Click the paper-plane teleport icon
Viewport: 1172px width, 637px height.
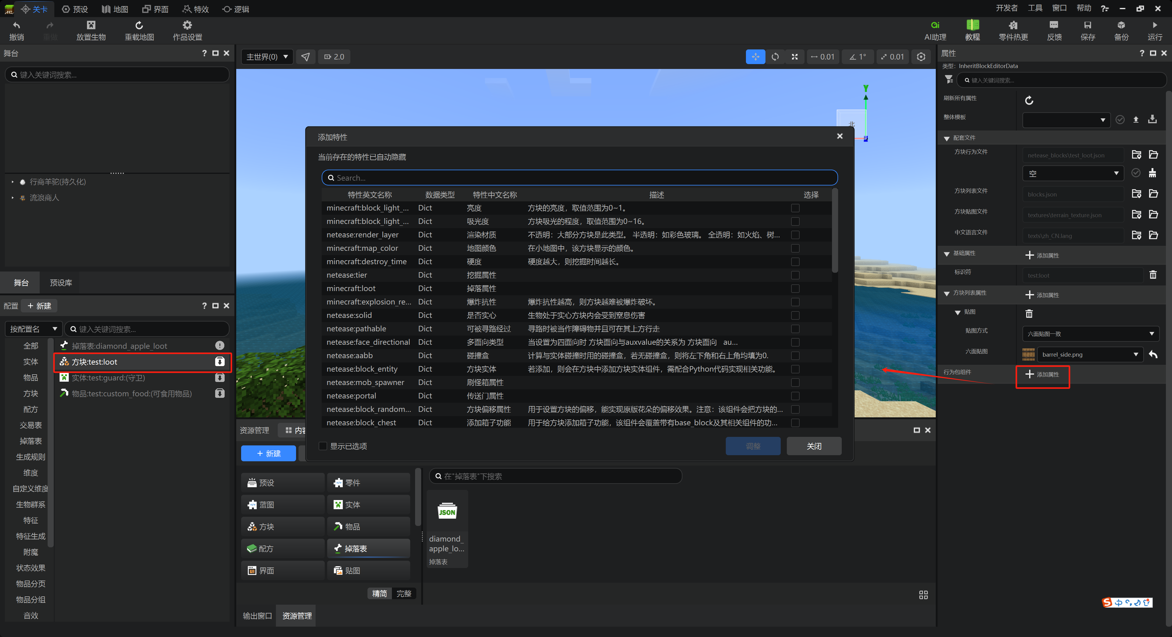305,57
